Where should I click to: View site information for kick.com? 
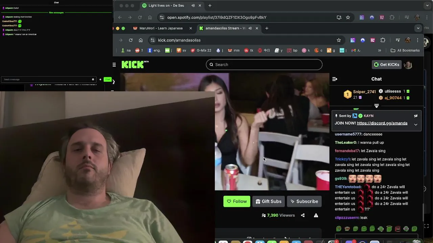click(153, 40)
